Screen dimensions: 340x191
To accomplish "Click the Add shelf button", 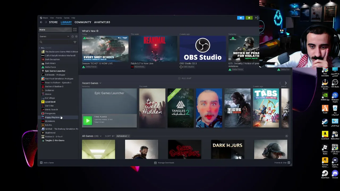I will click(185, 78).
